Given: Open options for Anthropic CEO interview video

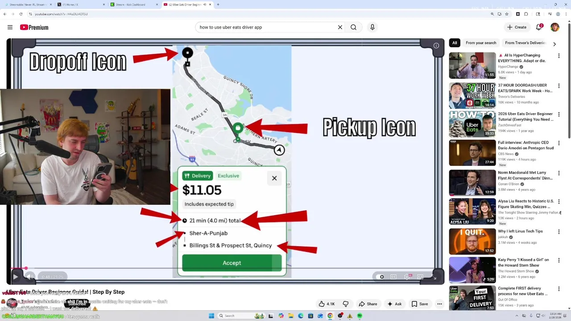Looking at the screenshot, I should [x=559, y=143].
